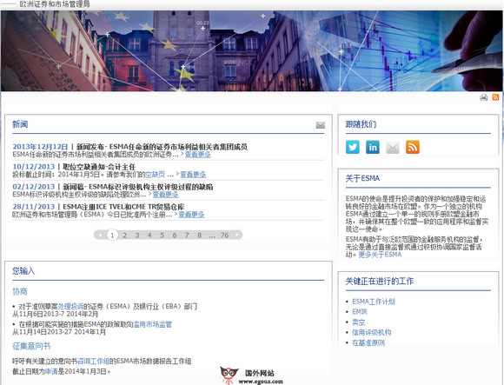Open the 空缺页 link in vacancy news
Screen dimensions: 504x385
[155, 175]
